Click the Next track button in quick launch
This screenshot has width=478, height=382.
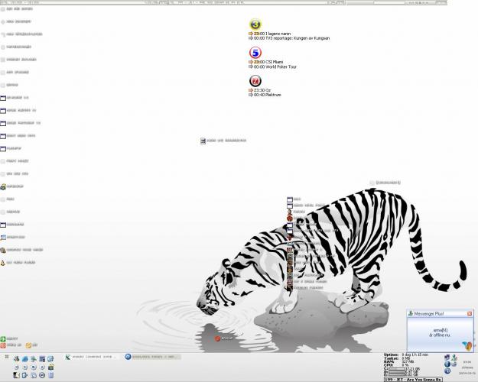tap(25, 367)
